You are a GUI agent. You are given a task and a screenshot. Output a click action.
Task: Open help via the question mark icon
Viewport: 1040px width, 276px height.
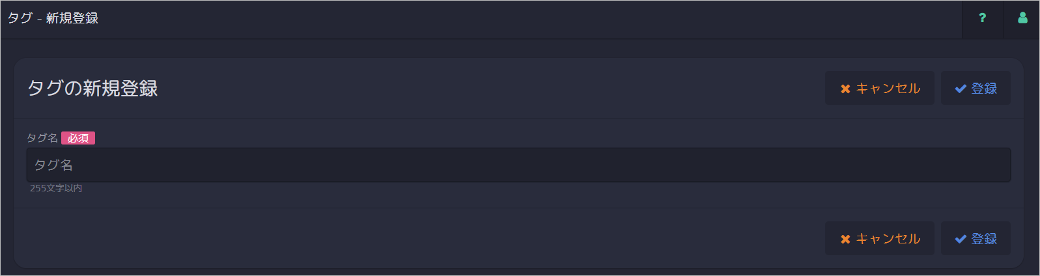[982, 18]
